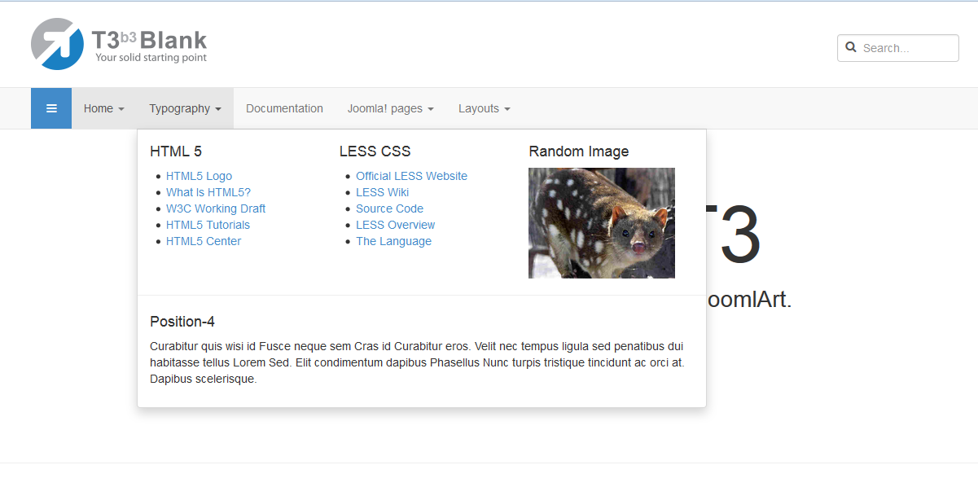This screenshot has width=978, height=487.
Task: Click the T3 Blank logo
Action: point(119,44)
